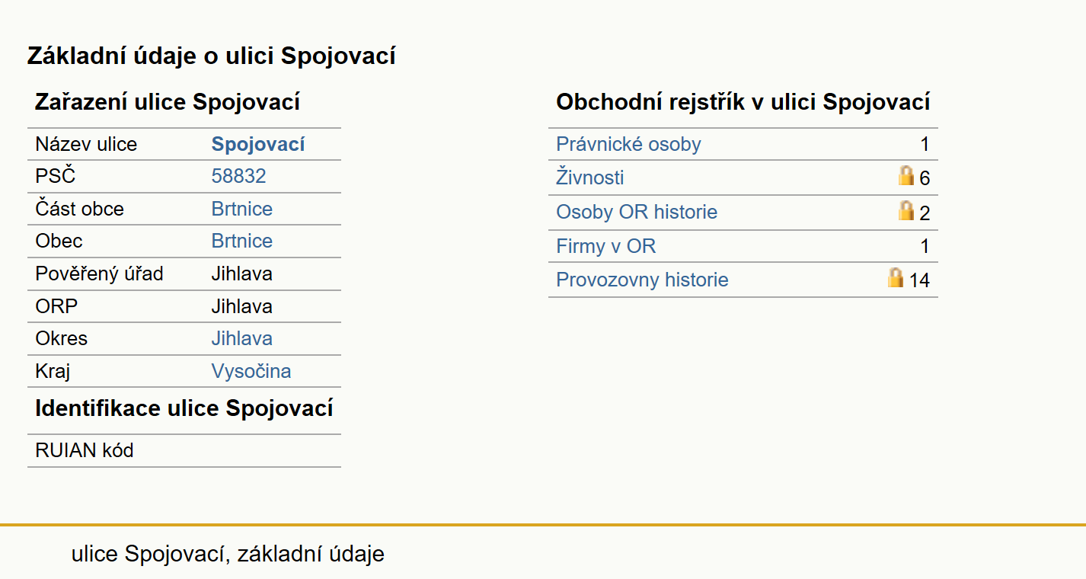This screenshot has height=579, width=1086.
Task: Follow the Brtnice link in Část obce row
Action: pyautogui.click(x=241, y=209)
